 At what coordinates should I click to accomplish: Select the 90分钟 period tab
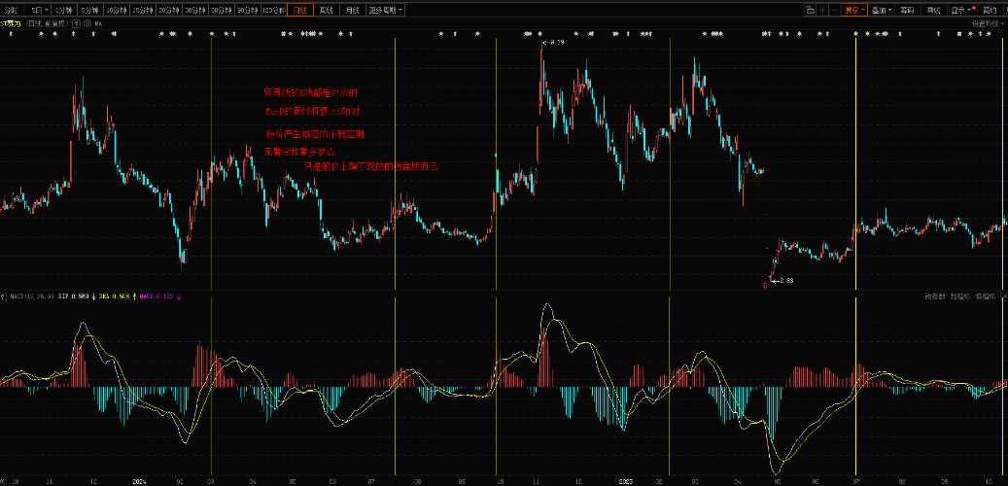point(248,11)
